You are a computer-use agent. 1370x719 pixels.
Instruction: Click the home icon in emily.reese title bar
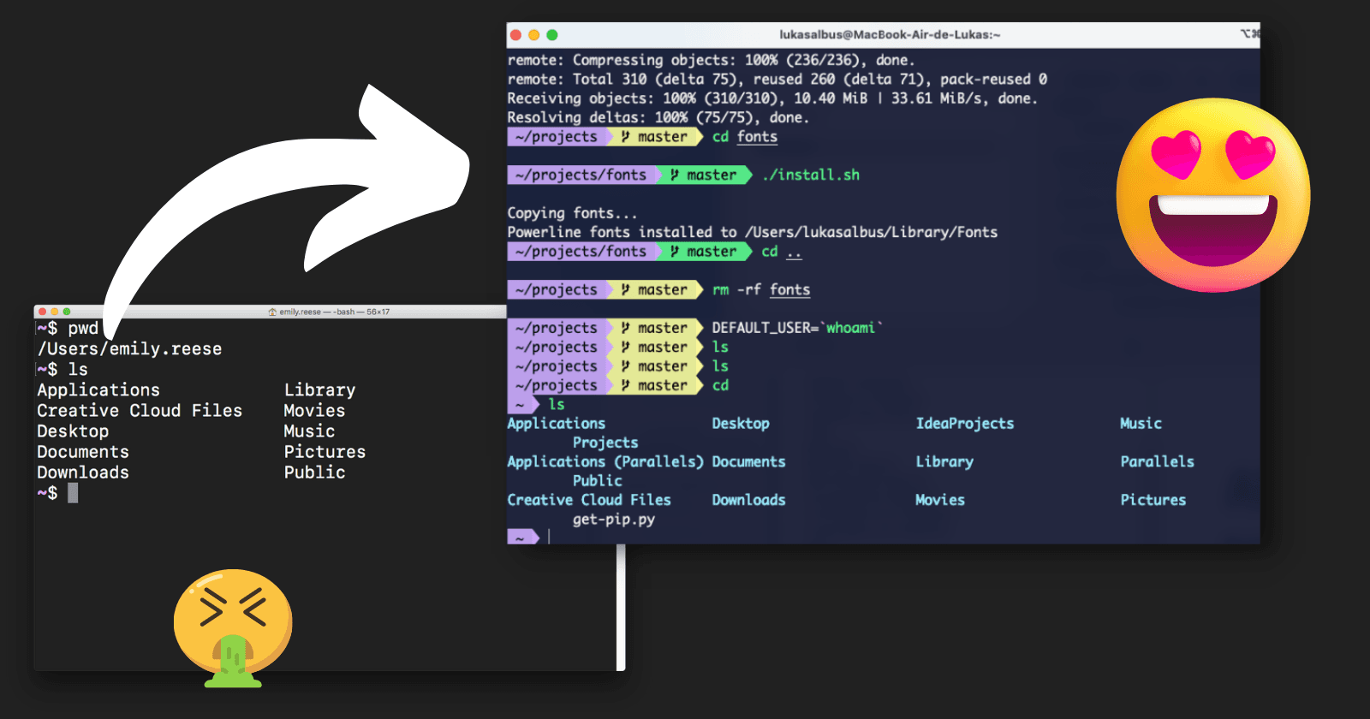[x=272, y=312]
